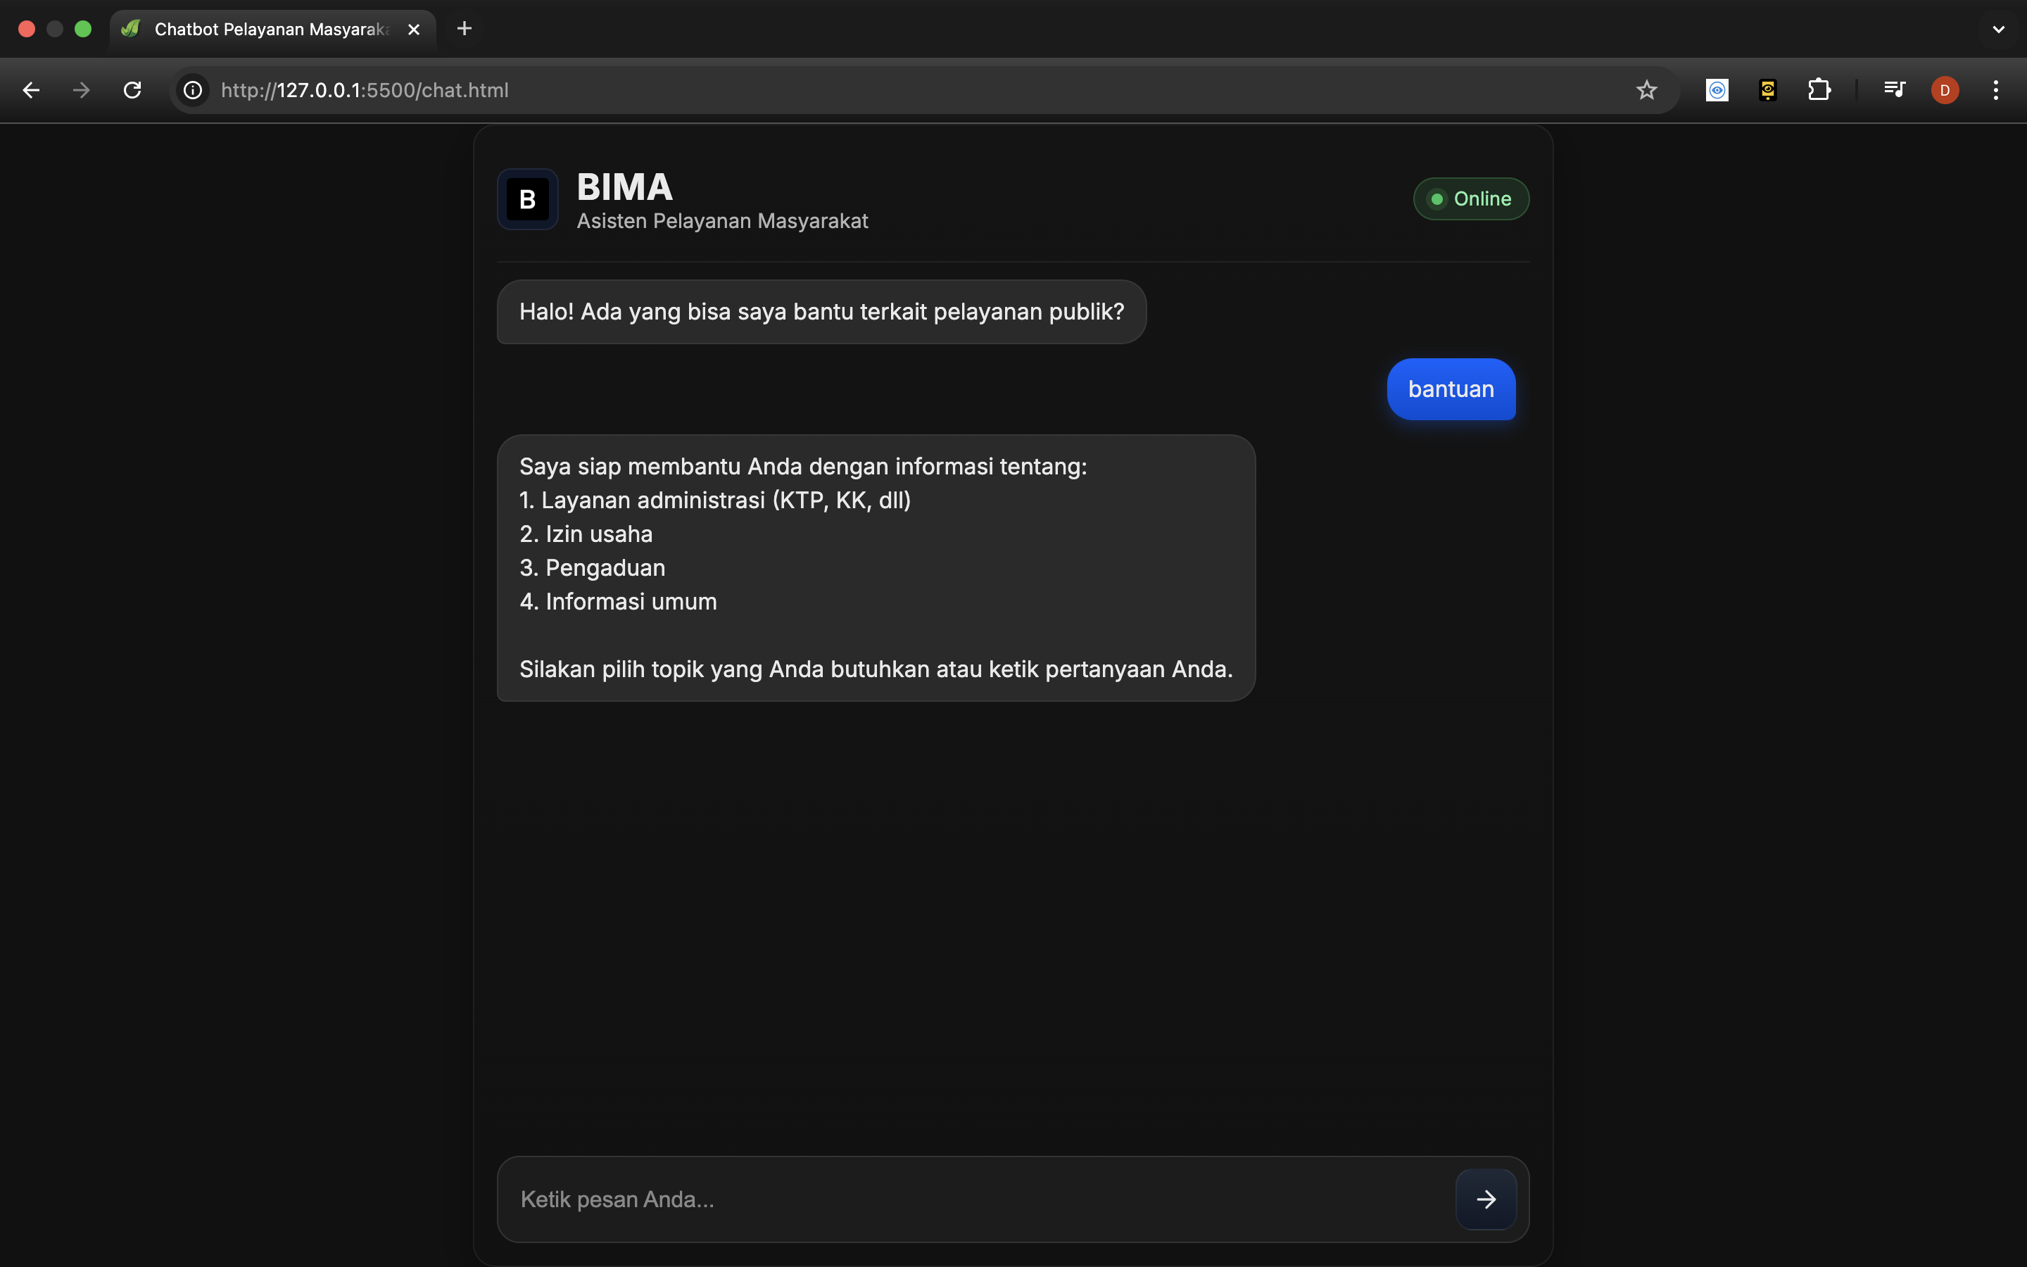Viewport: 2027px width, 1267px height.
Task: Click the blue 'bantuan' message bubble
Action: tap(1451, 389)
